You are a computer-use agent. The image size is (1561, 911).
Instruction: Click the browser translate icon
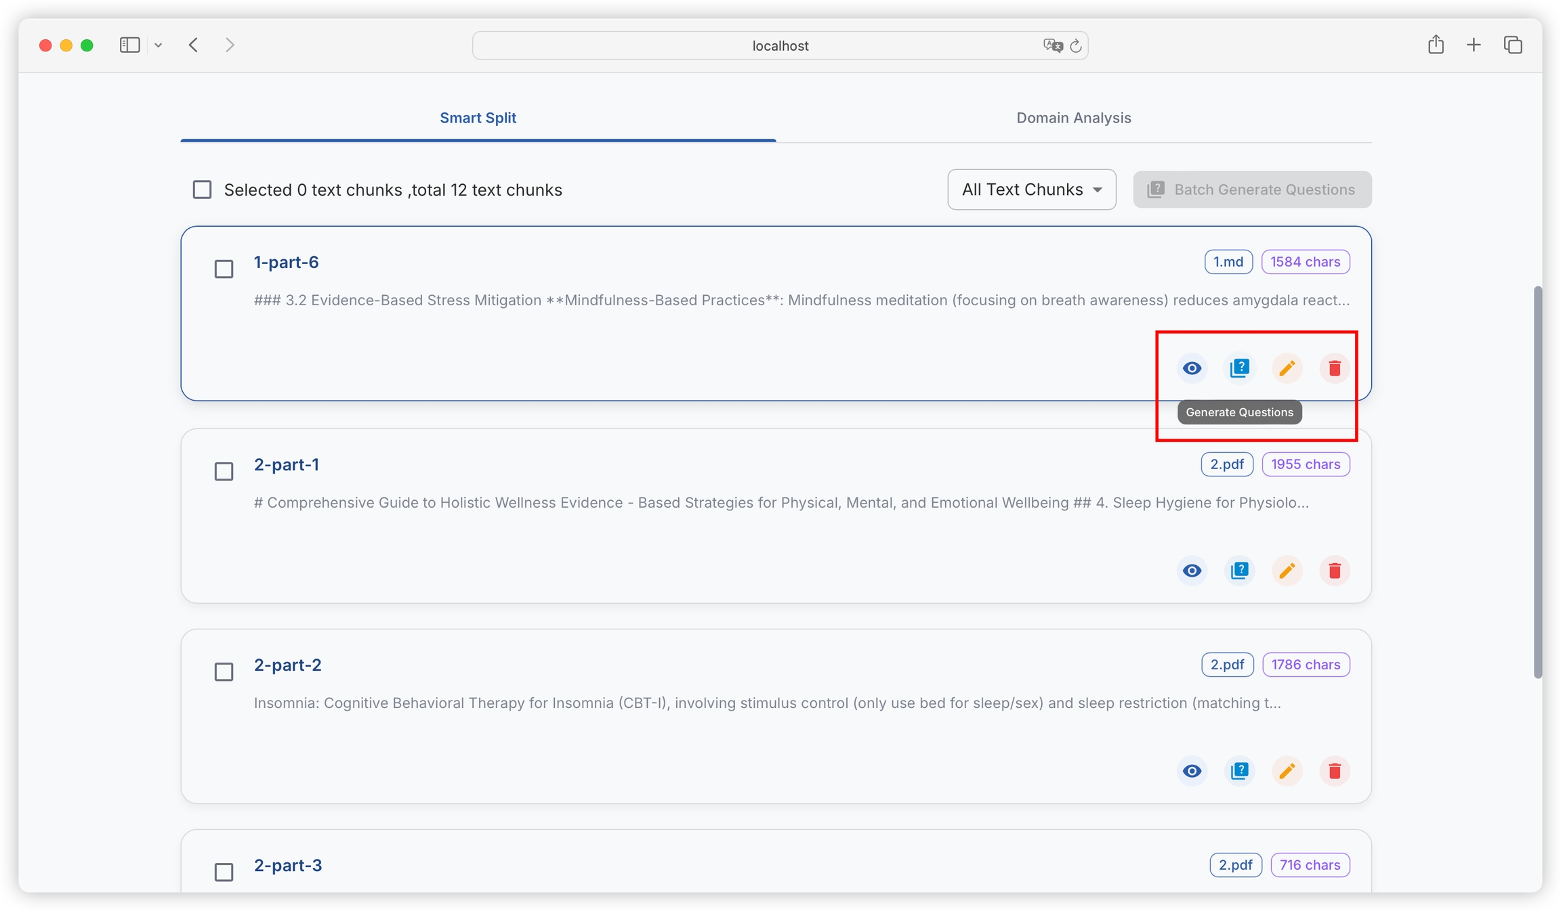click(x=1052, y=45)
